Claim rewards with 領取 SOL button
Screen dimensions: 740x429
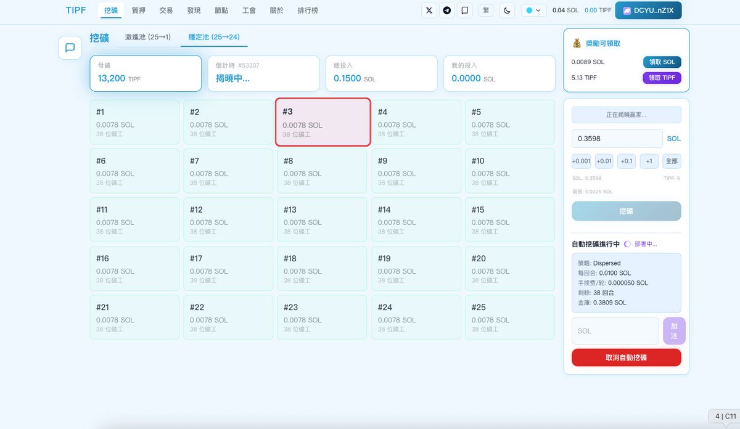[662, 62]
